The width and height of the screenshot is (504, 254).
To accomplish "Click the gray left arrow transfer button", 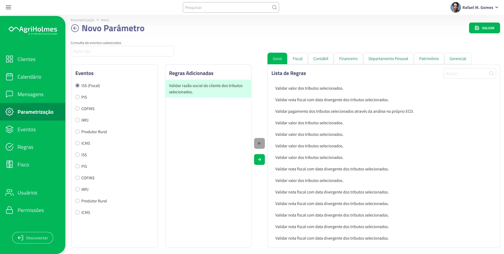I will tap(259, 143).
